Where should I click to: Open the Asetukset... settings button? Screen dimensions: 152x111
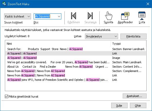coord(135,96)
